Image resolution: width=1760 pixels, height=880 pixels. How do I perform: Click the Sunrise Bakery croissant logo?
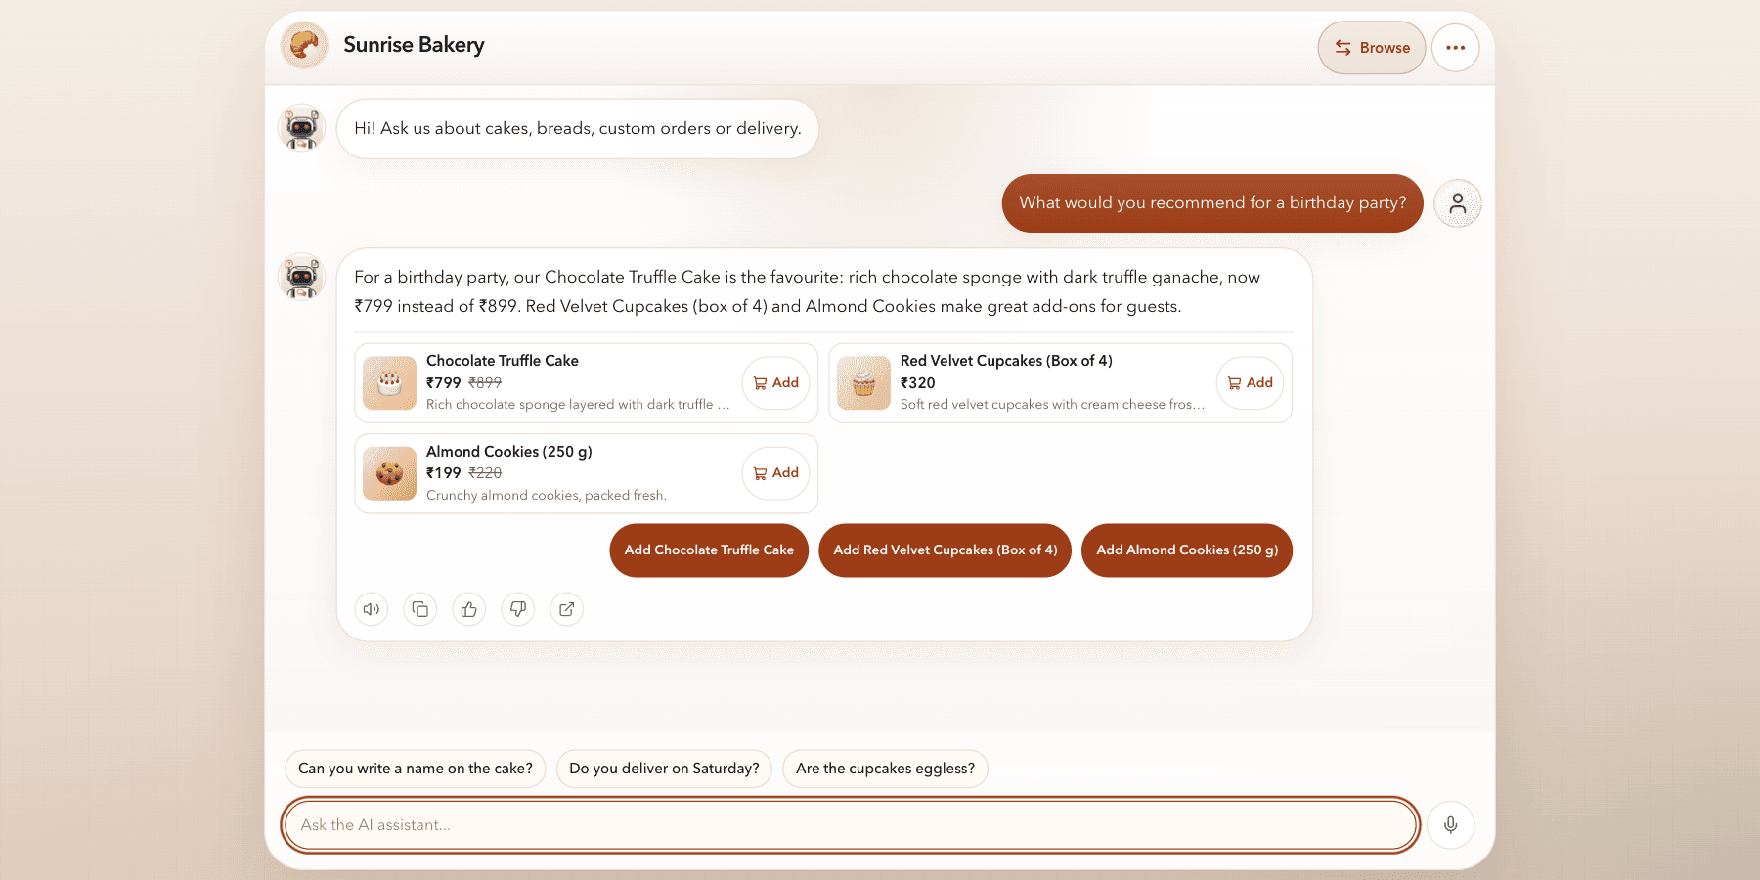304,45
